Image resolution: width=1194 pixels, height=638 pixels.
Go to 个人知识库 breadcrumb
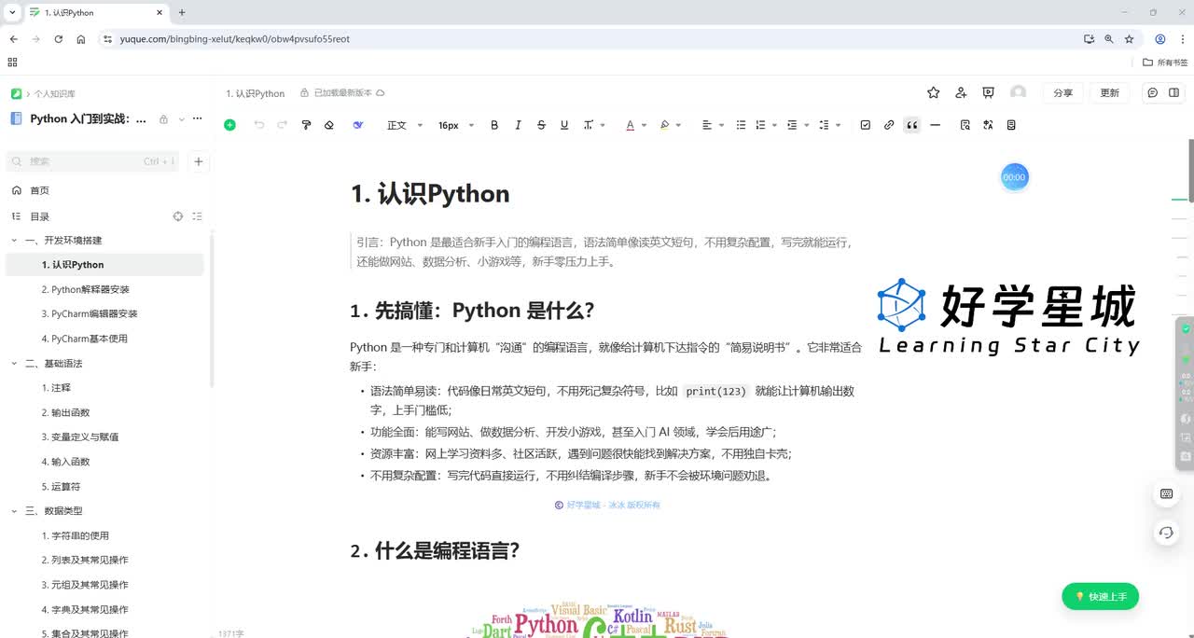pos(55,93)
